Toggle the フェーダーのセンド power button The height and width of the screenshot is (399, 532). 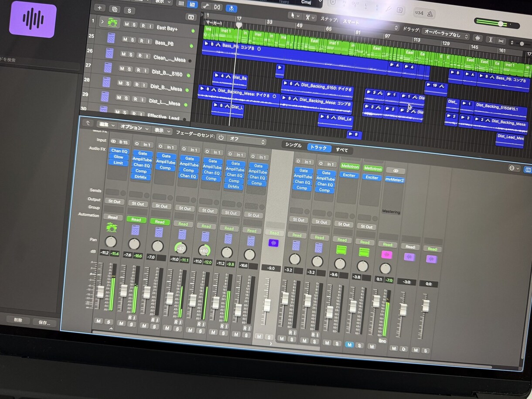pos(221,137)
